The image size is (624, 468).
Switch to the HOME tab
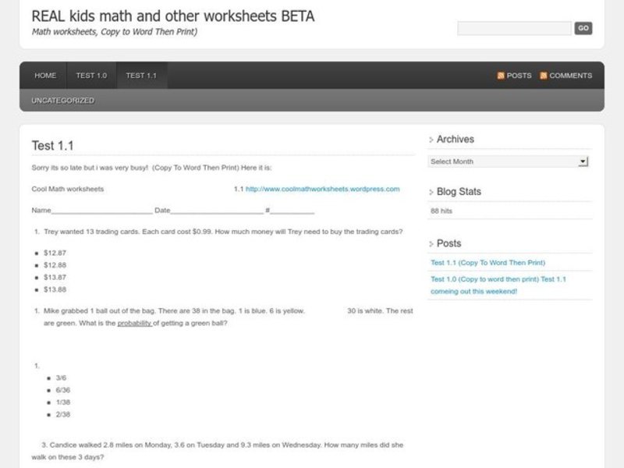[x=44, y=75]
